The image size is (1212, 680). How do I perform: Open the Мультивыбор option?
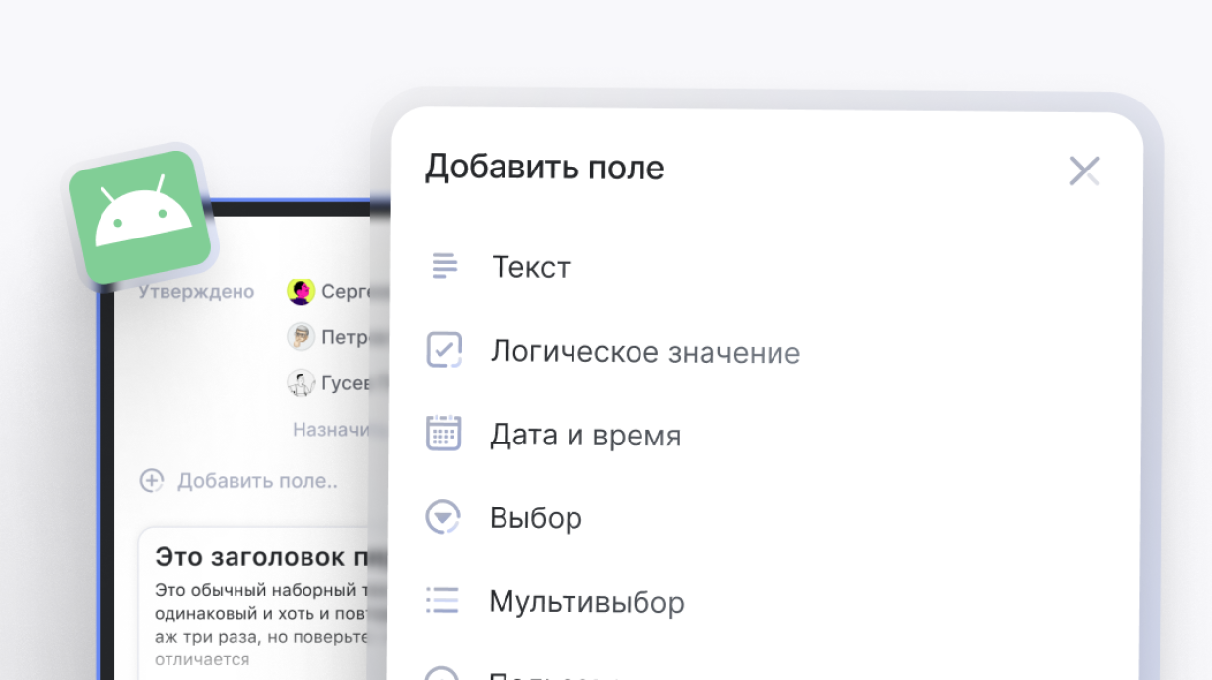587,601
